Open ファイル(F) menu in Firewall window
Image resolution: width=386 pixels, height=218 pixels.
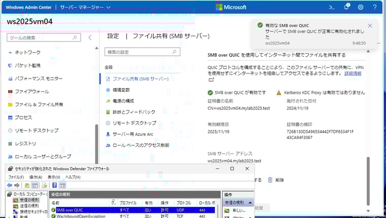[16, 177]
